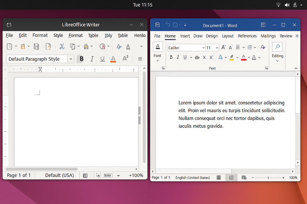Viewport: 307px width, 204px height.
Task: Open the Calibri font name dropdown in Word
Action: [204, 48]
